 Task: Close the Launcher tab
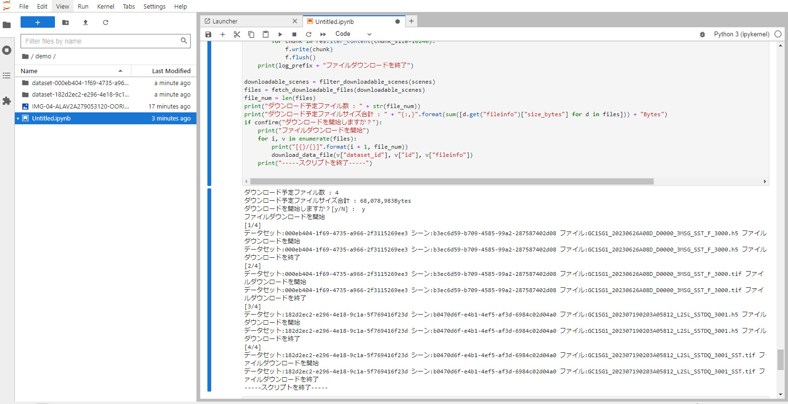click(x=295, y=22)
